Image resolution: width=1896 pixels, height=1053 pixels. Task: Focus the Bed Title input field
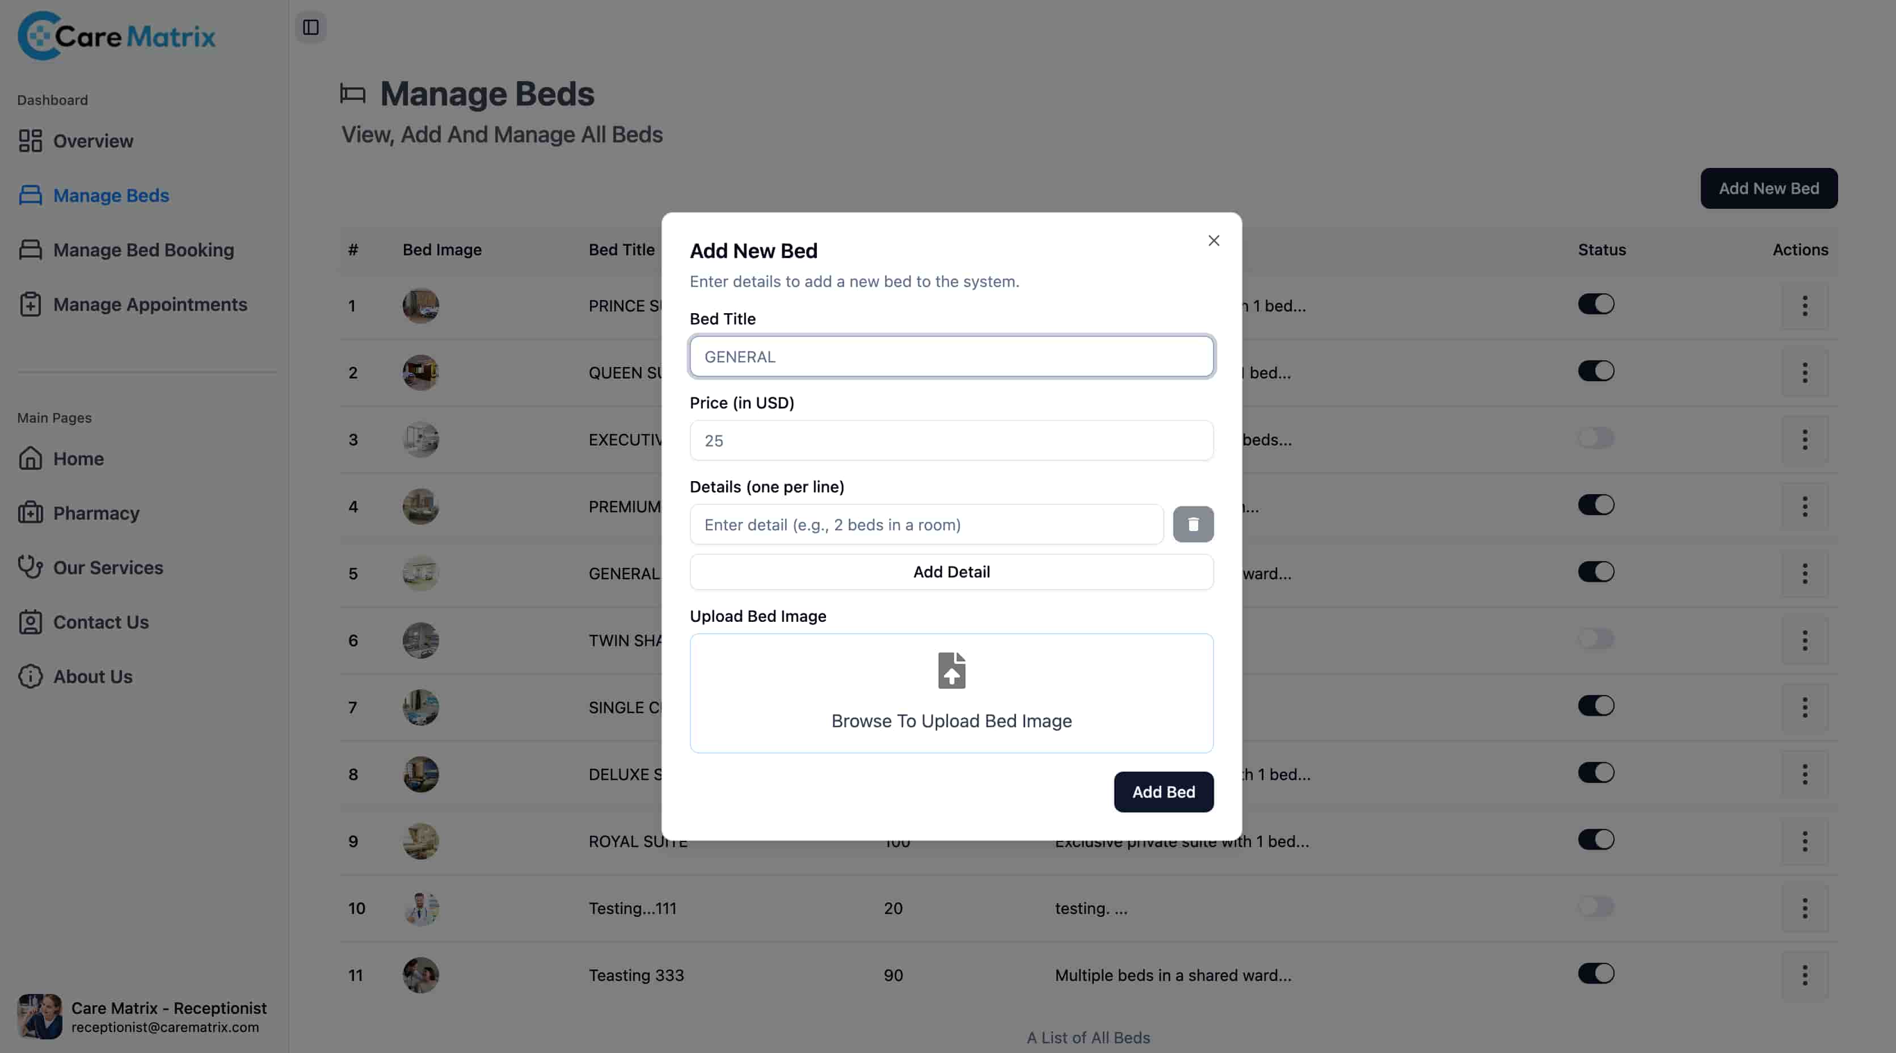point(951,356)
